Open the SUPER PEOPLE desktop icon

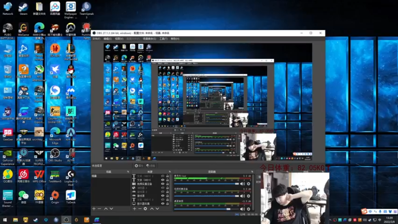[x=39, y=157]
